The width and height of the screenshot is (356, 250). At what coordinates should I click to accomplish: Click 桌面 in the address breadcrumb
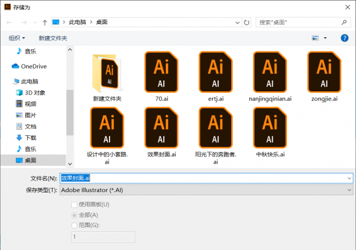pos(102,22)
